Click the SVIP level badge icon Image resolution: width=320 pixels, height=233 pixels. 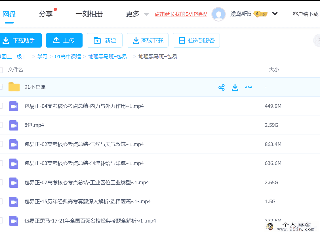click(x=260, y=14)
